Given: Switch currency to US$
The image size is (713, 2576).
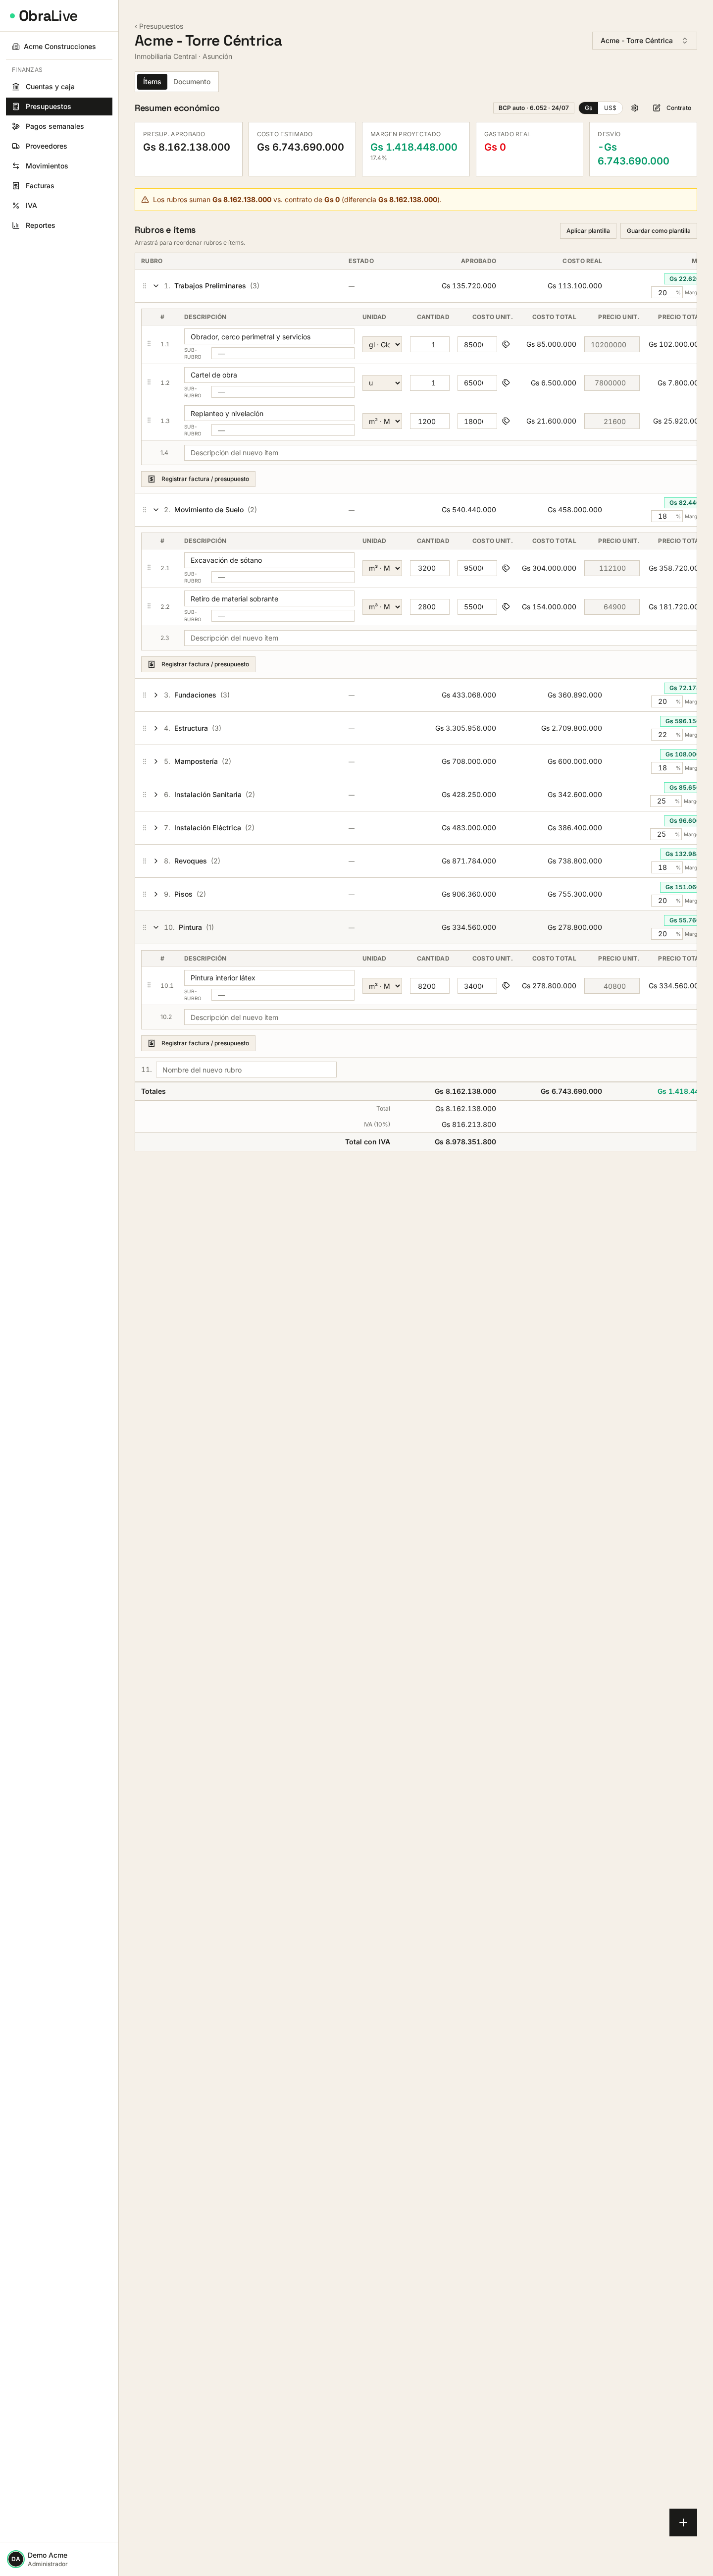Looking at the screenshot, I should click(x=610, y=108).
